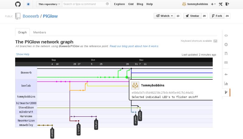Switch to the Members tab
Viewport: 243px width, 139px height.
point(39,32)
